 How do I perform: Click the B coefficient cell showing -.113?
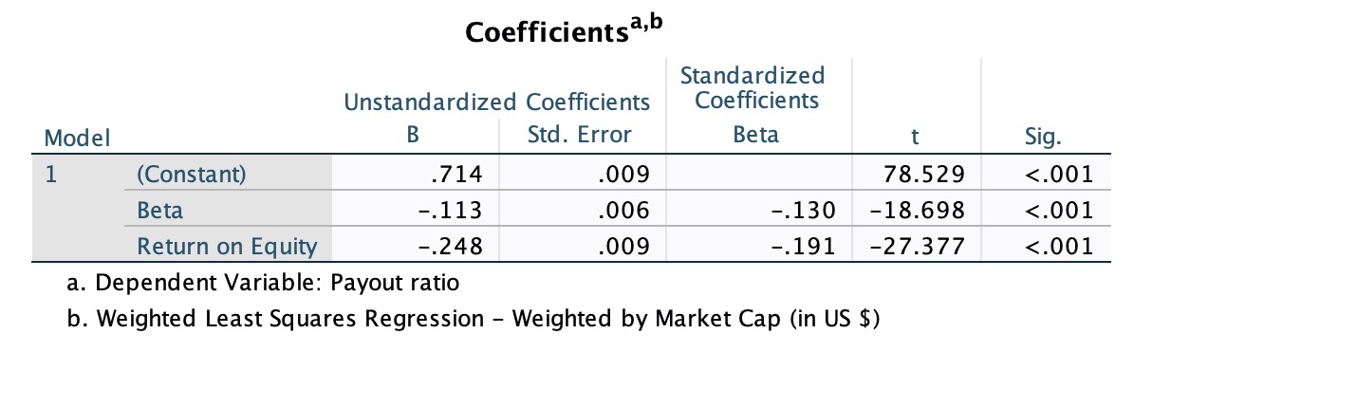click(x=452, y=210)
